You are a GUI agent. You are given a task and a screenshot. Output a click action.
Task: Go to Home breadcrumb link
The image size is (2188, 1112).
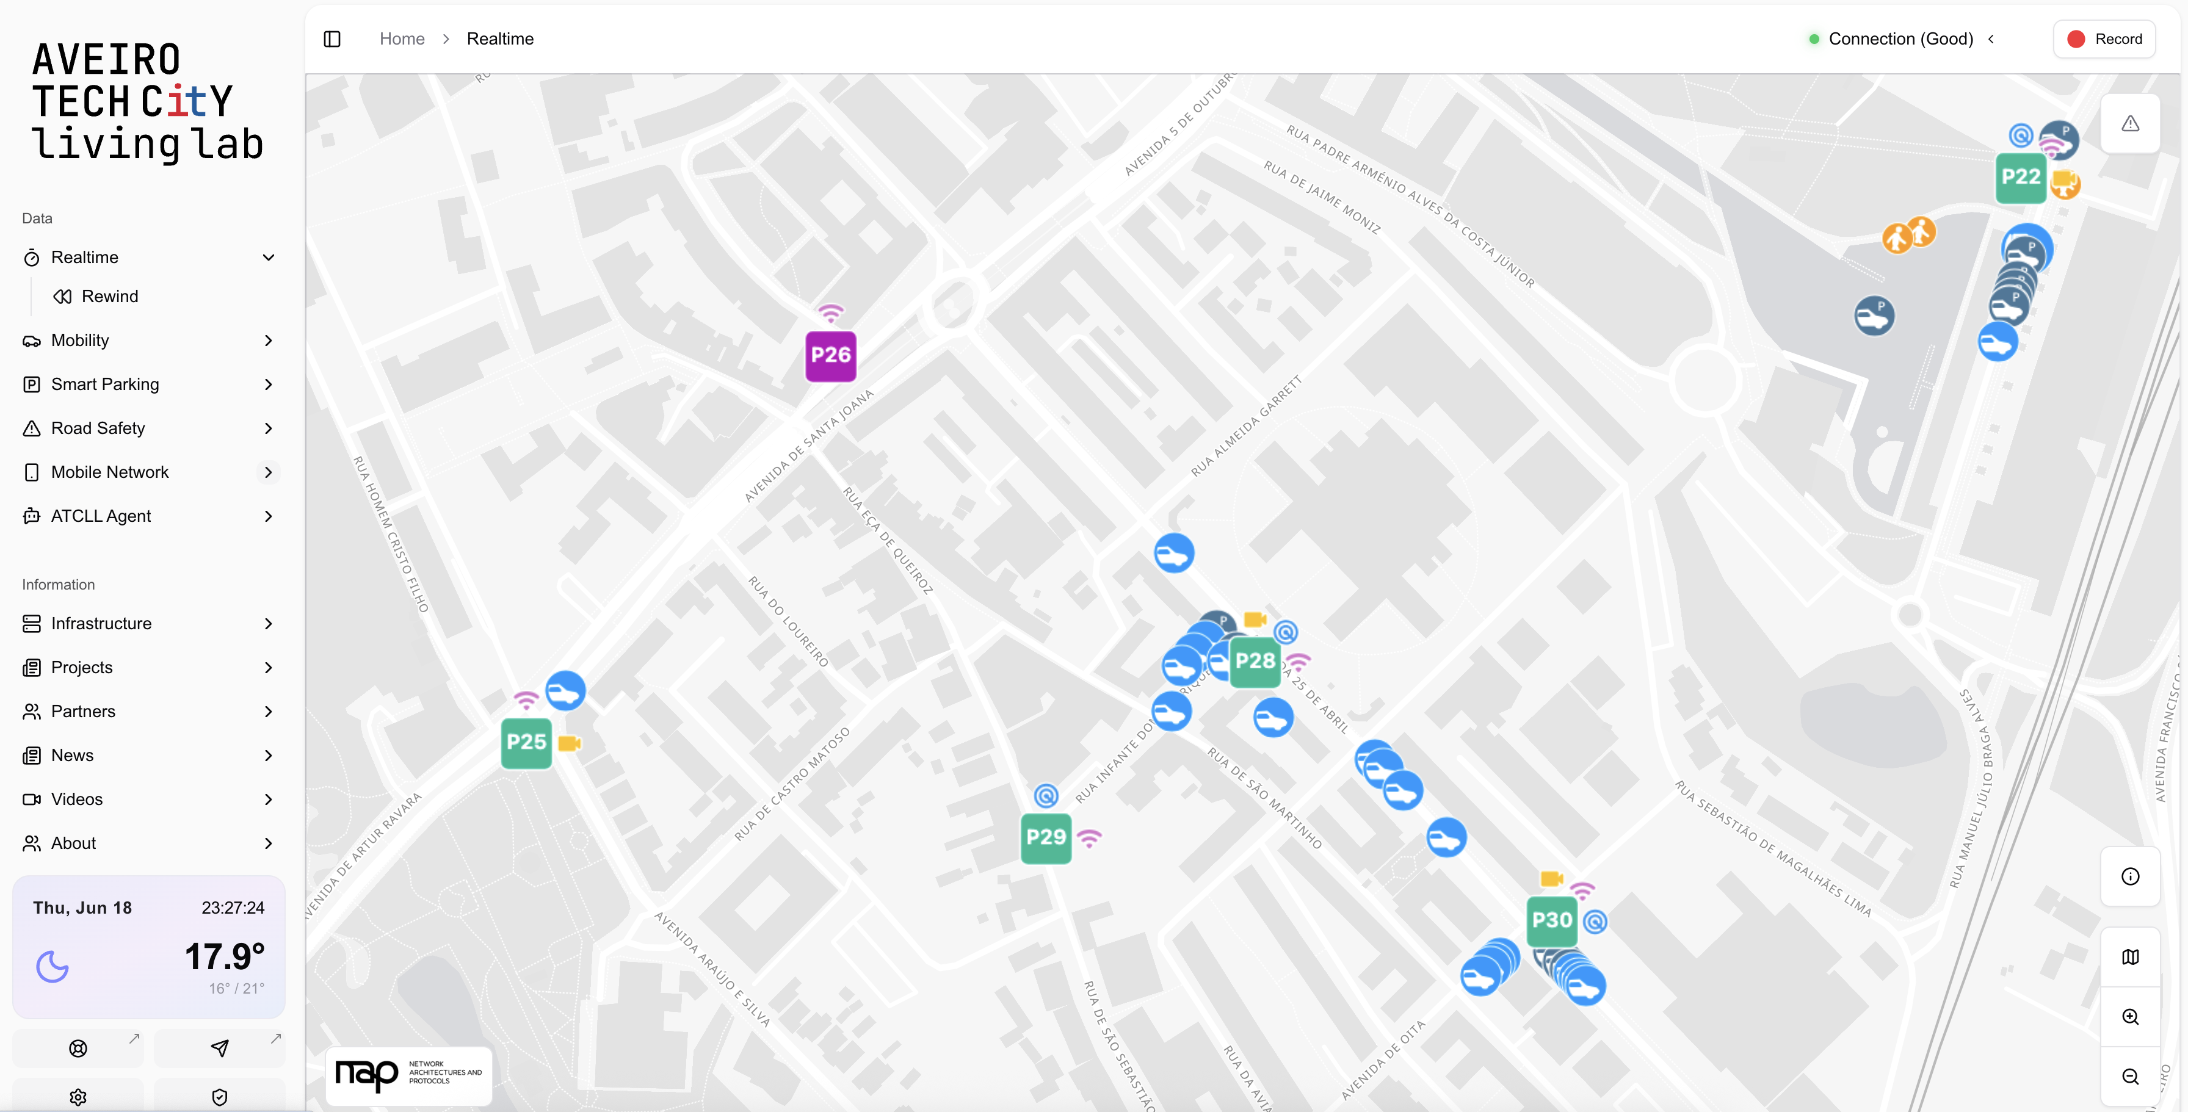(402, 39)
